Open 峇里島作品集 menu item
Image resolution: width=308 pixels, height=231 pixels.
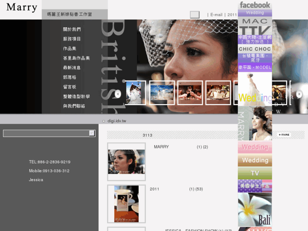click(x=76, y=58)
